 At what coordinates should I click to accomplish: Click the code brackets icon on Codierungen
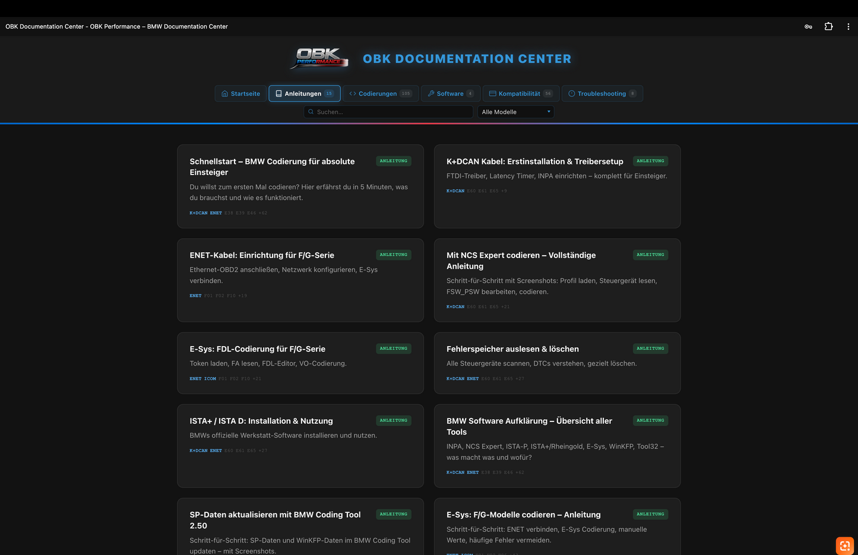(x=353, y=94)
